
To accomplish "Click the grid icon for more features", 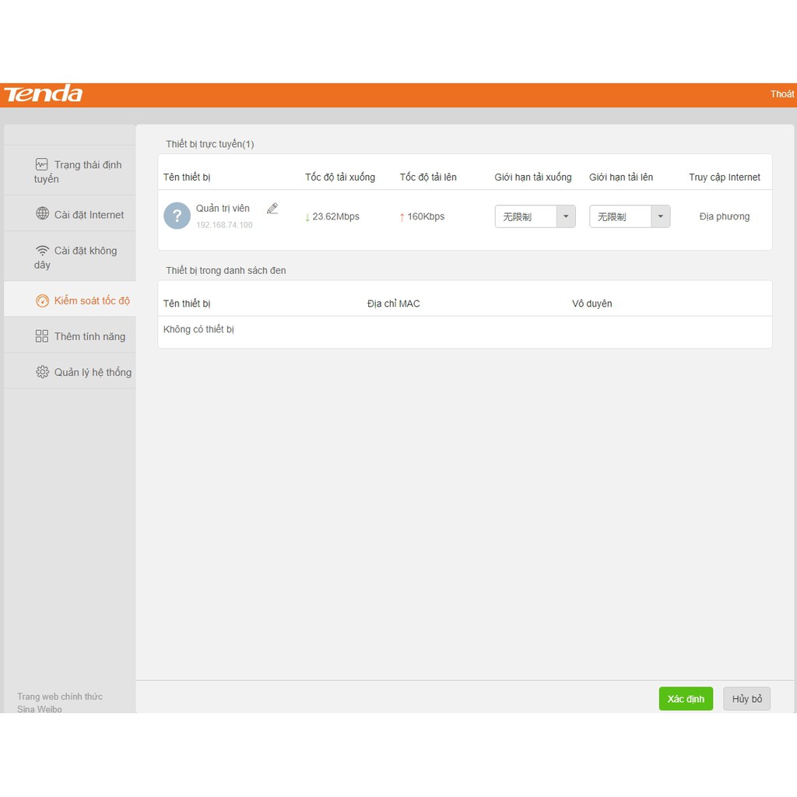I will (42, 336).
